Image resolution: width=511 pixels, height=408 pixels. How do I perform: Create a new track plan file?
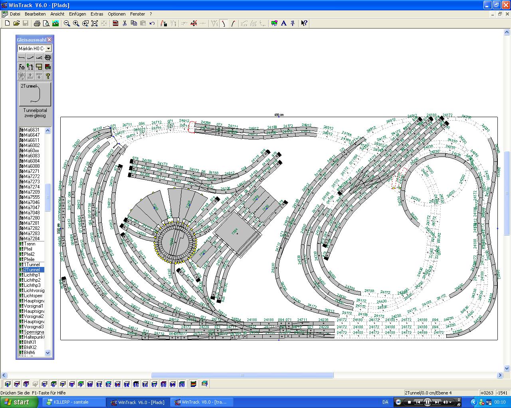(7, 24)
